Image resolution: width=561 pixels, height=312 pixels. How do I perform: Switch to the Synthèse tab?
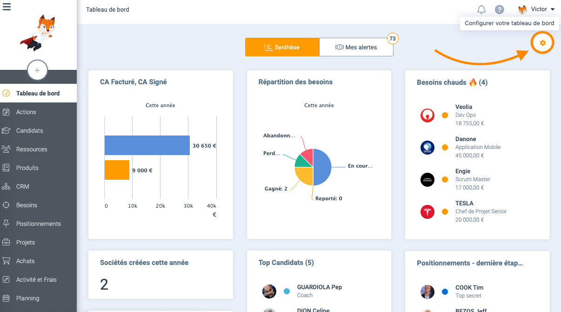tap(282, 47)
